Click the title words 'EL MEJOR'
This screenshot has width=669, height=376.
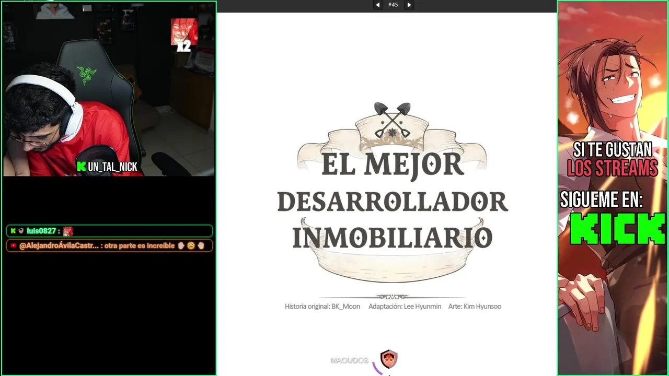pyautogui.click(x=392, y=164)
